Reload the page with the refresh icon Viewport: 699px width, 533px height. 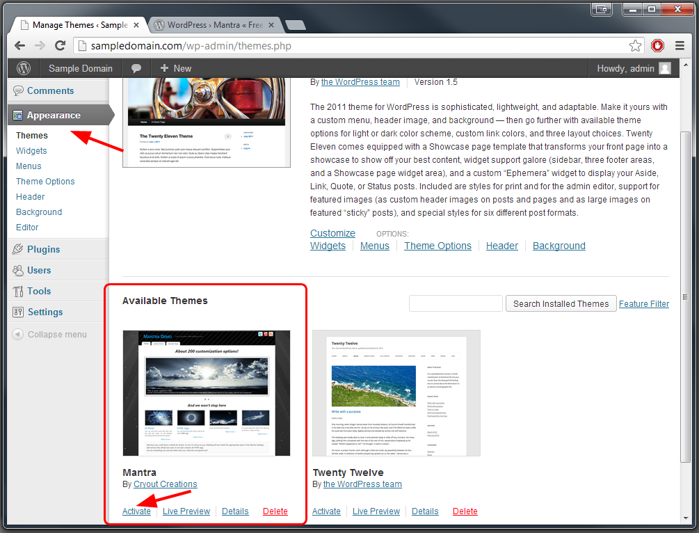pyautogui.click(x=61, y=45)
